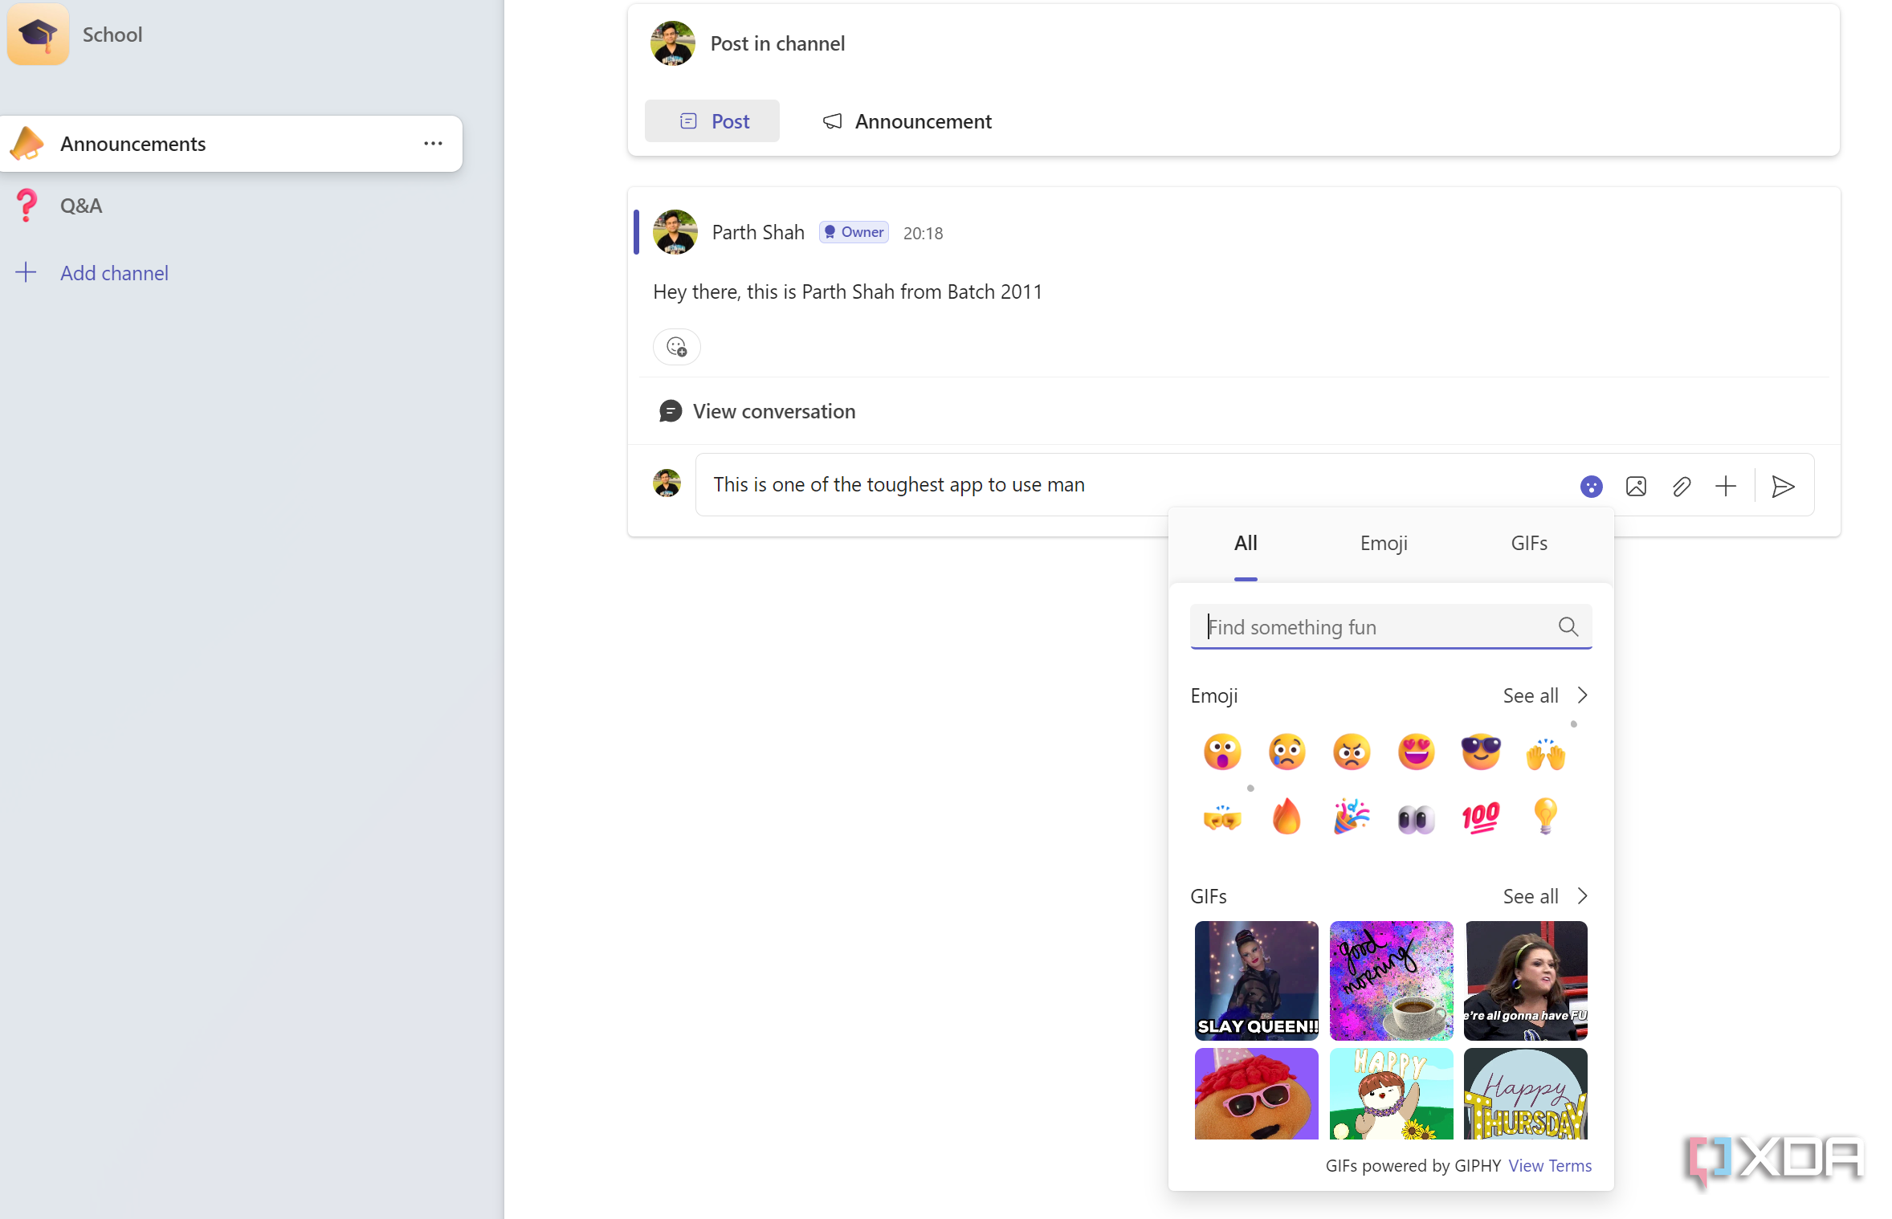This screenshot has height=1219, width=1892.
Task: Click the School team graduation cap icon
Action: pyautogui.click(x=38, y=35)
